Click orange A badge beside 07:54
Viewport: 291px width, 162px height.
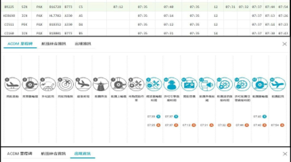coord(282,125)
